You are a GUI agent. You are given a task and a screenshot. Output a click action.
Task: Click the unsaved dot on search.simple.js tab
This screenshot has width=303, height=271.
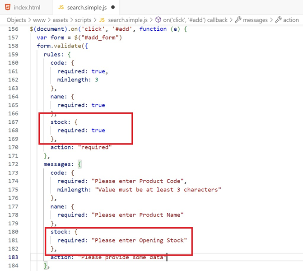click(113, 8)
